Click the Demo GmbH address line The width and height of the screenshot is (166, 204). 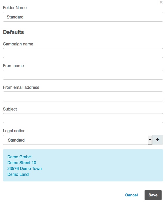click(x=19, y=157)
